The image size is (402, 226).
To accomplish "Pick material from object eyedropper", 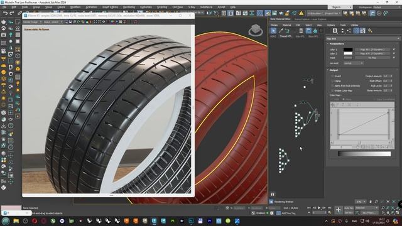I will pos(281,31).
